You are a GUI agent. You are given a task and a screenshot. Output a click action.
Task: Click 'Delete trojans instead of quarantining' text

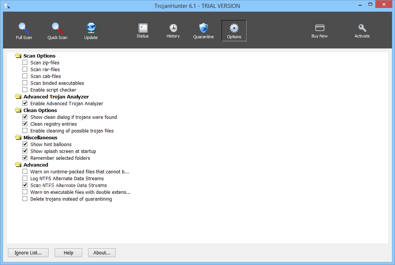point(71,199)
